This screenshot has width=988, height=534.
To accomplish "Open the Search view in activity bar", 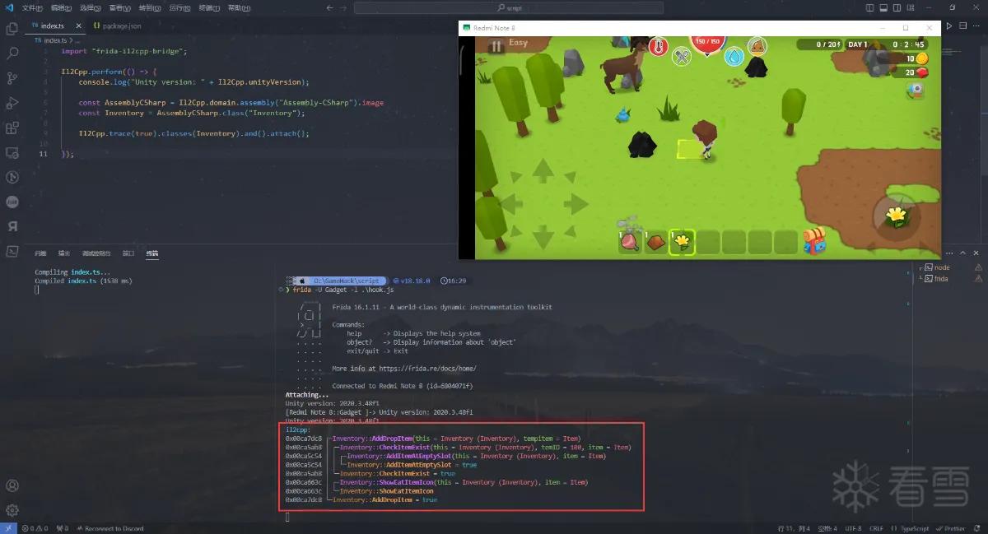I will (x=12, y=53).
